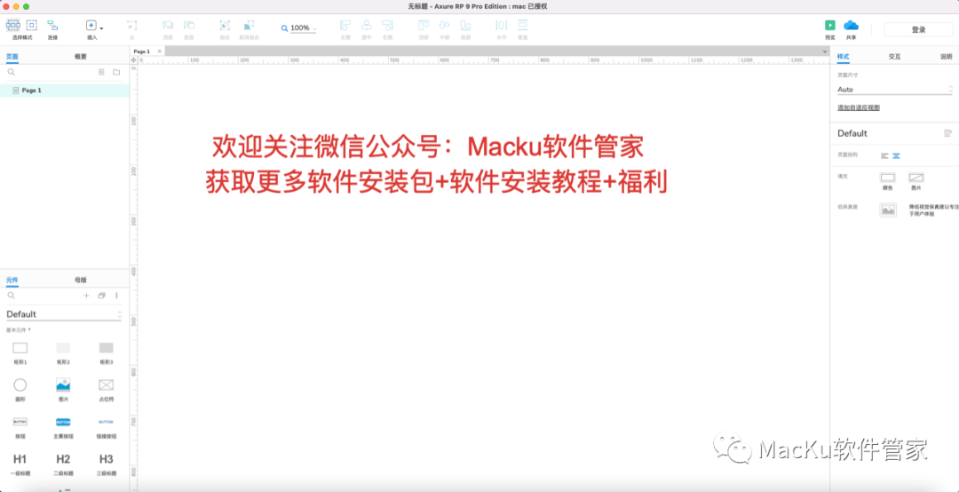Select the 按钮 button widget
This screenshot has height=492, width=959.
pos(20,427)
